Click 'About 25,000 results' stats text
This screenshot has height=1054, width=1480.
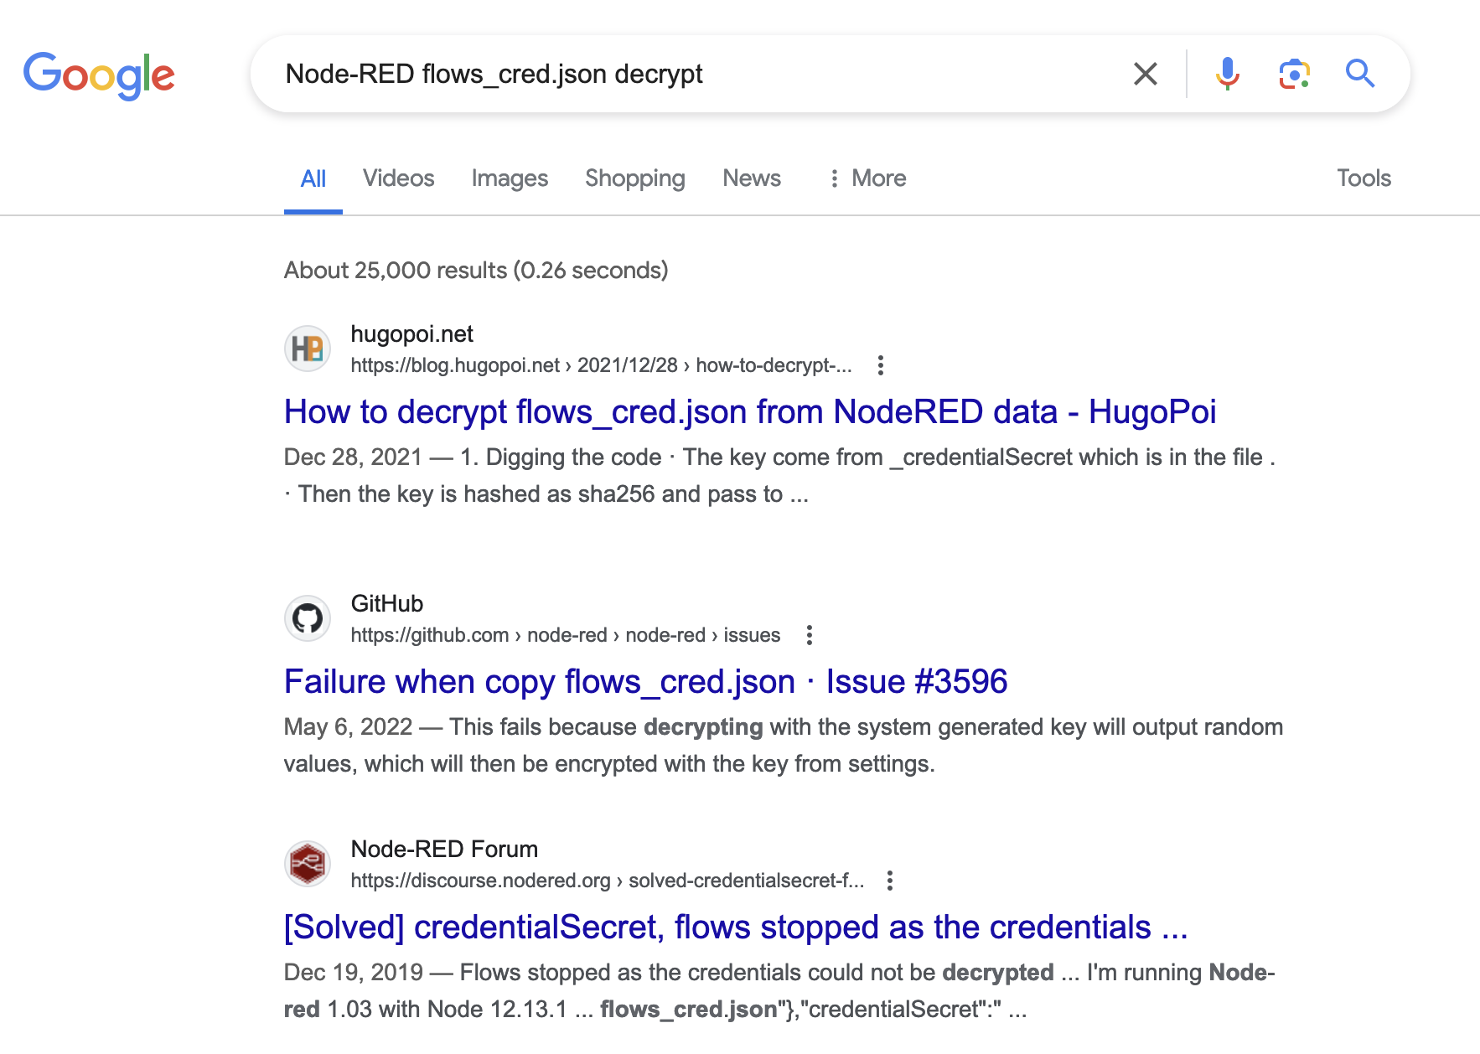pos(476,271)
